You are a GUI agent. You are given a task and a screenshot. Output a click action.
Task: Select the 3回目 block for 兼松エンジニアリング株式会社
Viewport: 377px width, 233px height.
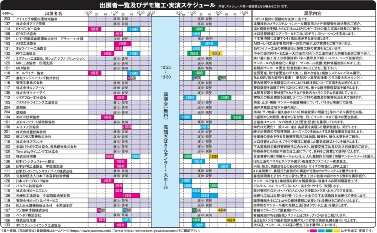click(x=223, y=78)
